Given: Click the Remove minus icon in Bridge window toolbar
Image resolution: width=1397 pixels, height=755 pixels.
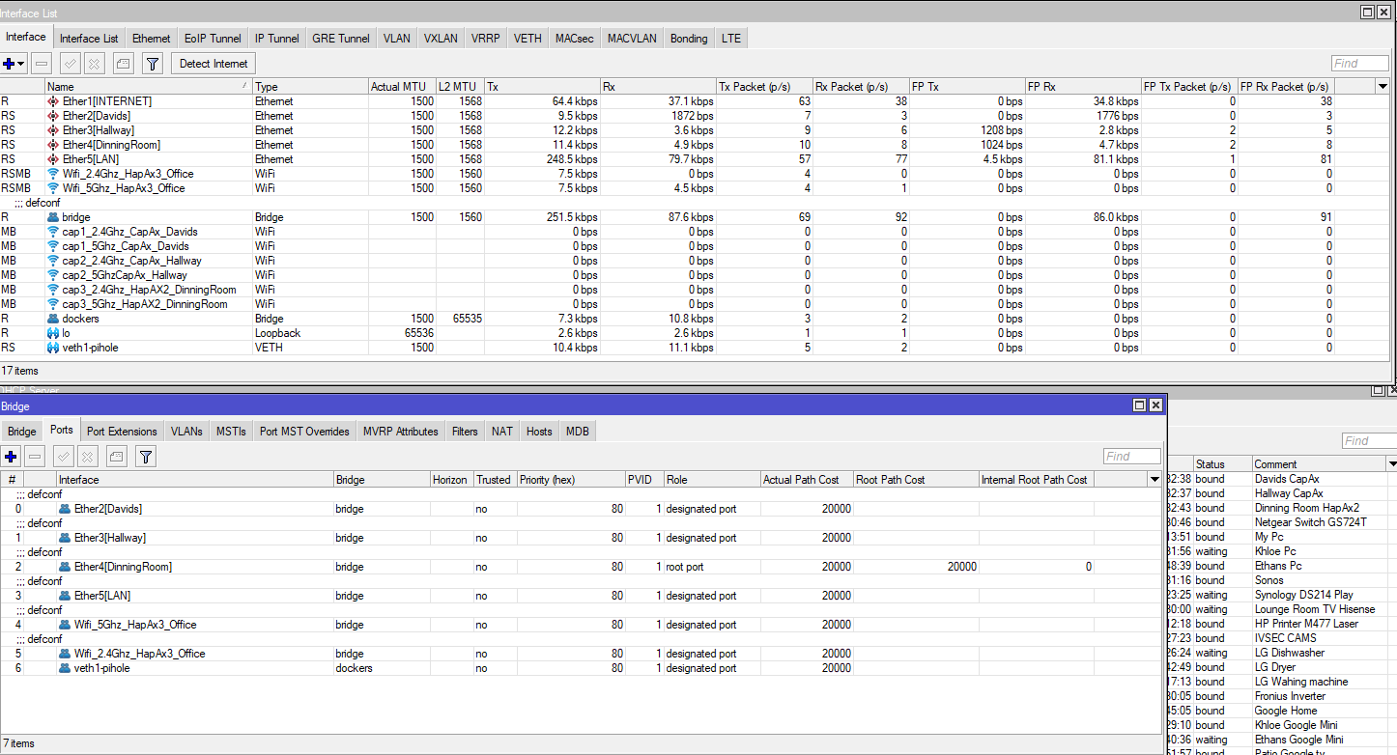Looking at the screenshot, I should coord(34,457).
